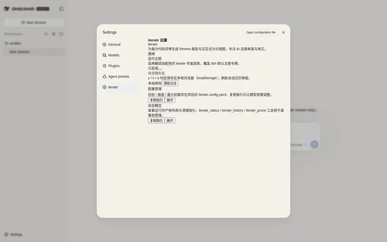Expand 配置管理 section with 展开
Viewport: 387px width, 242px height.
tap(170, 100)
